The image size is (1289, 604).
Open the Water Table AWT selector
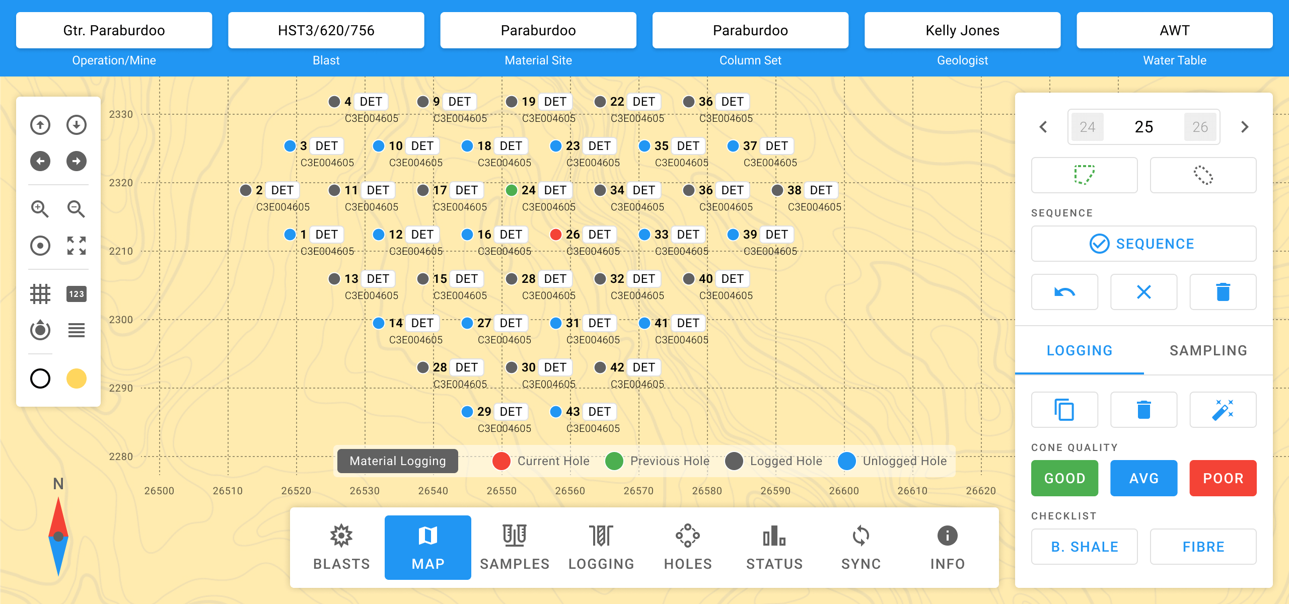1174,30
